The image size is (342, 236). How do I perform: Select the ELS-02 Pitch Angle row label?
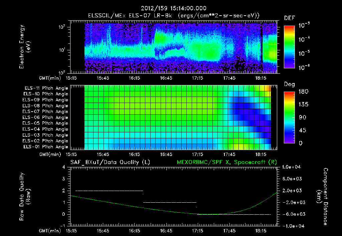pos(45,141)
